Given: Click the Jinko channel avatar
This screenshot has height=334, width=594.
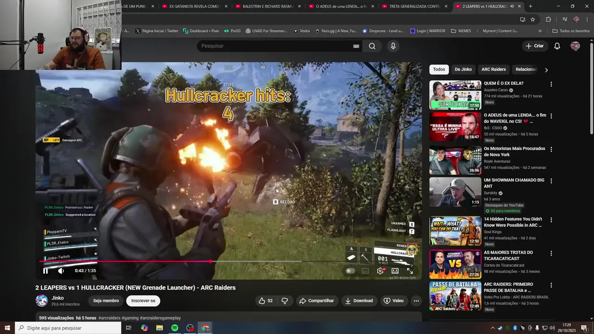Looking at the screenshot, I should [42, 301].
